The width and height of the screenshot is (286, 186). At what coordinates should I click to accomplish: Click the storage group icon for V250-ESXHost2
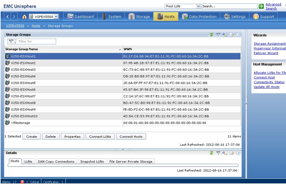pos(7,63)
